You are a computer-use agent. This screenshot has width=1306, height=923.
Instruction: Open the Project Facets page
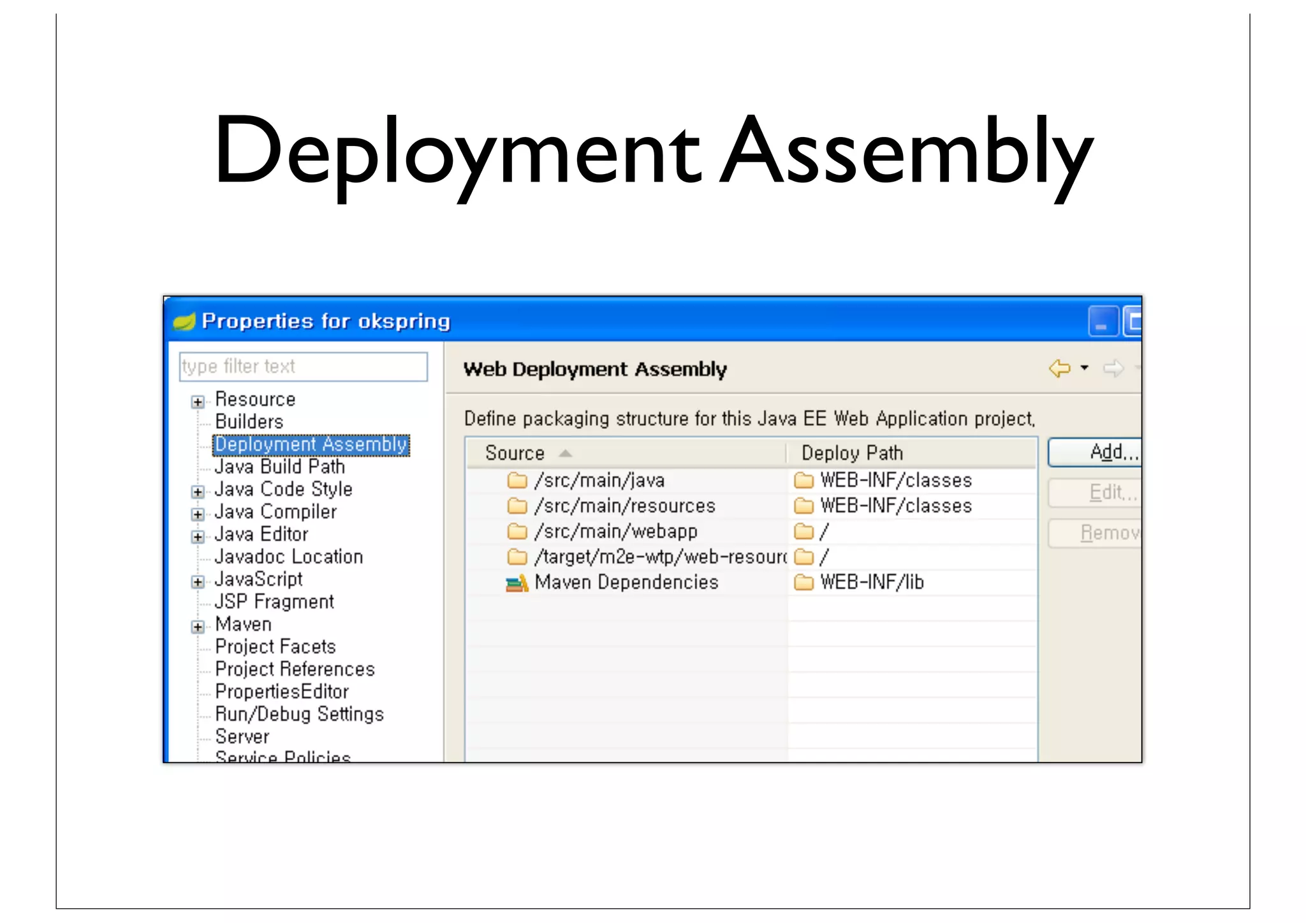pyautogui.click(x=275, y=646)
